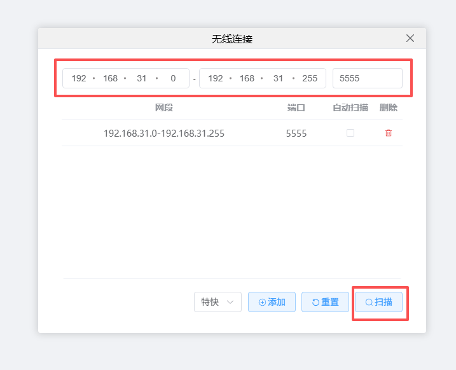Screen dimensions: 456x370
Task: Click the 添加 button
Action: pos(272,302)
